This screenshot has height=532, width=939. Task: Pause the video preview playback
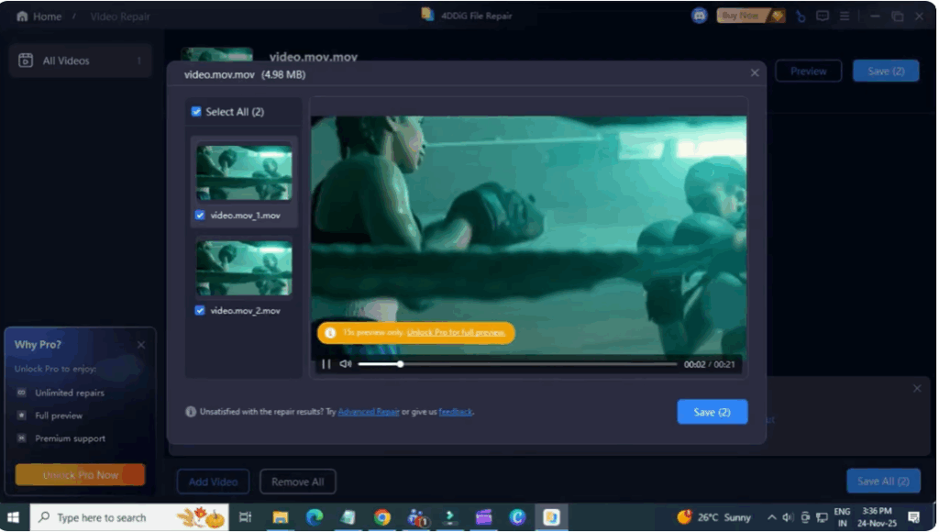[326, 364]
